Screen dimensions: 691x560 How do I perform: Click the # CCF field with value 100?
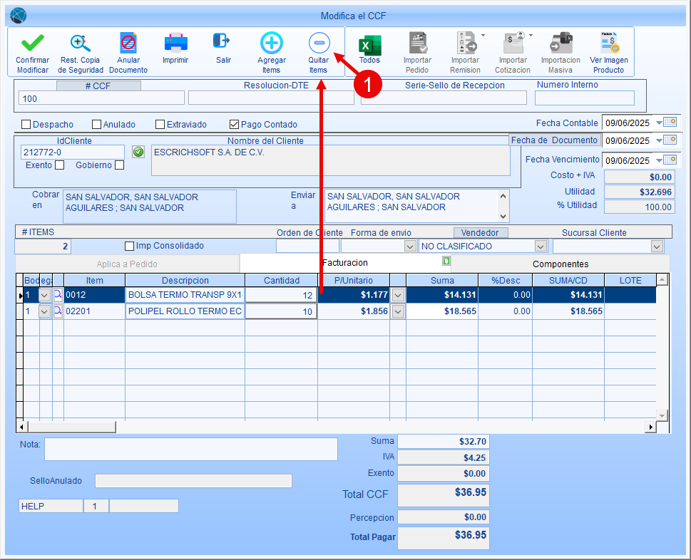point(101,98)
